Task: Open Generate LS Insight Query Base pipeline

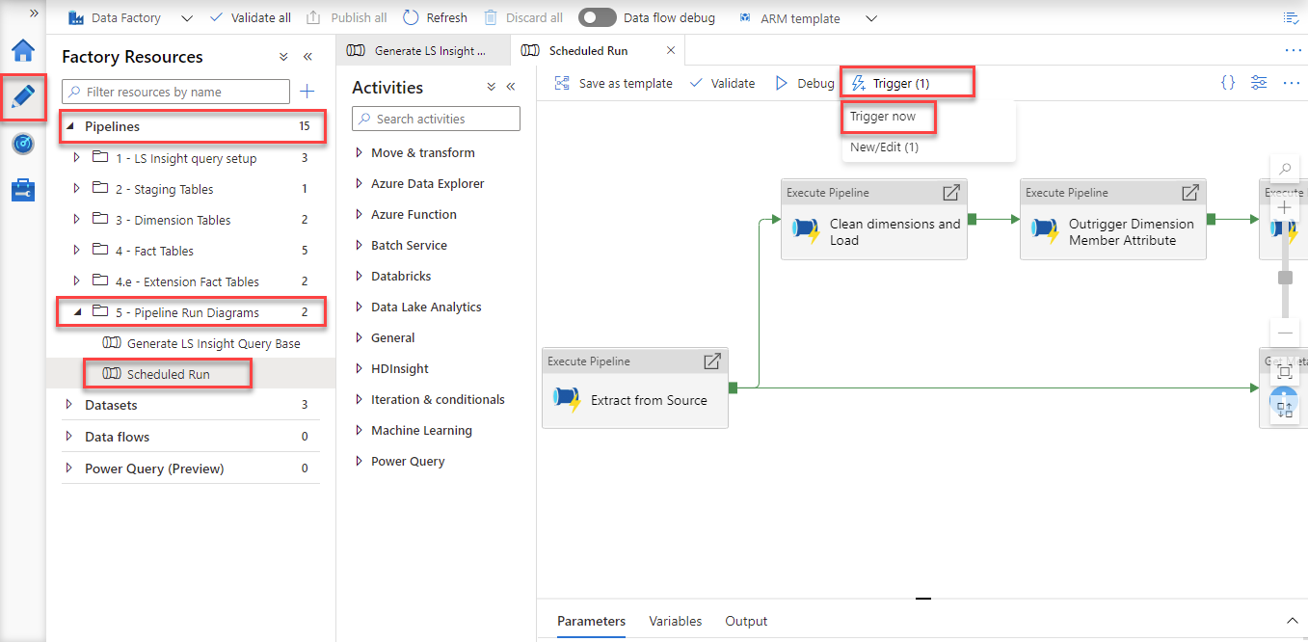Action: [213, 343]
